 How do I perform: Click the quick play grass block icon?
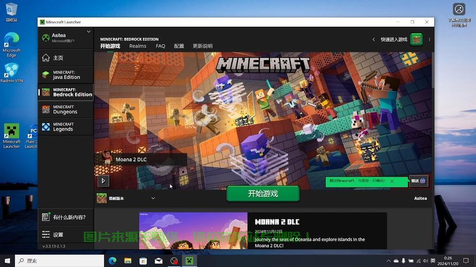(x=416, y=40)
